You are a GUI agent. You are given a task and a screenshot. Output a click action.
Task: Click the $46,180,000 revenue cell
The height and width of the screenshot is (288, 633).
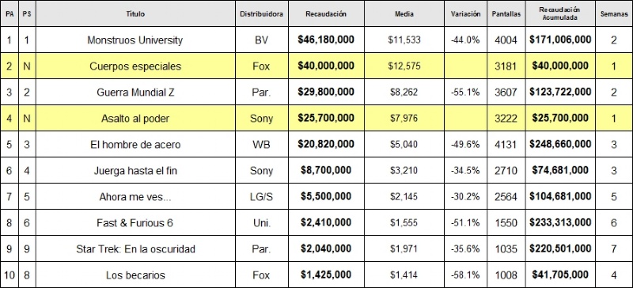(326, 40)
